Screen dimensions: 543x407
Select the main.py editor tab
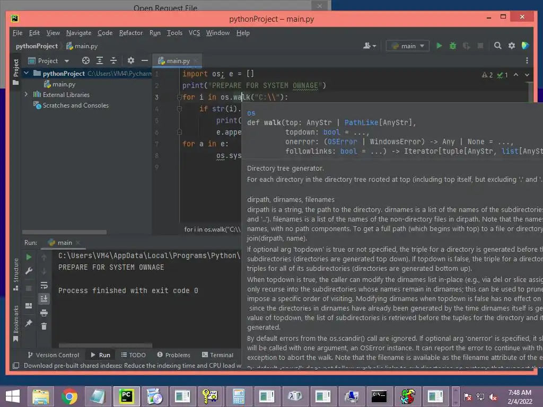click(x=178, y=61)
